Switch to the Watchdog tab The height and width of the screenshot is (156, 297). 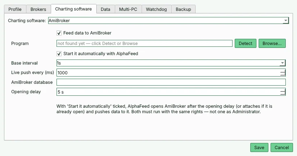[156, 9]
